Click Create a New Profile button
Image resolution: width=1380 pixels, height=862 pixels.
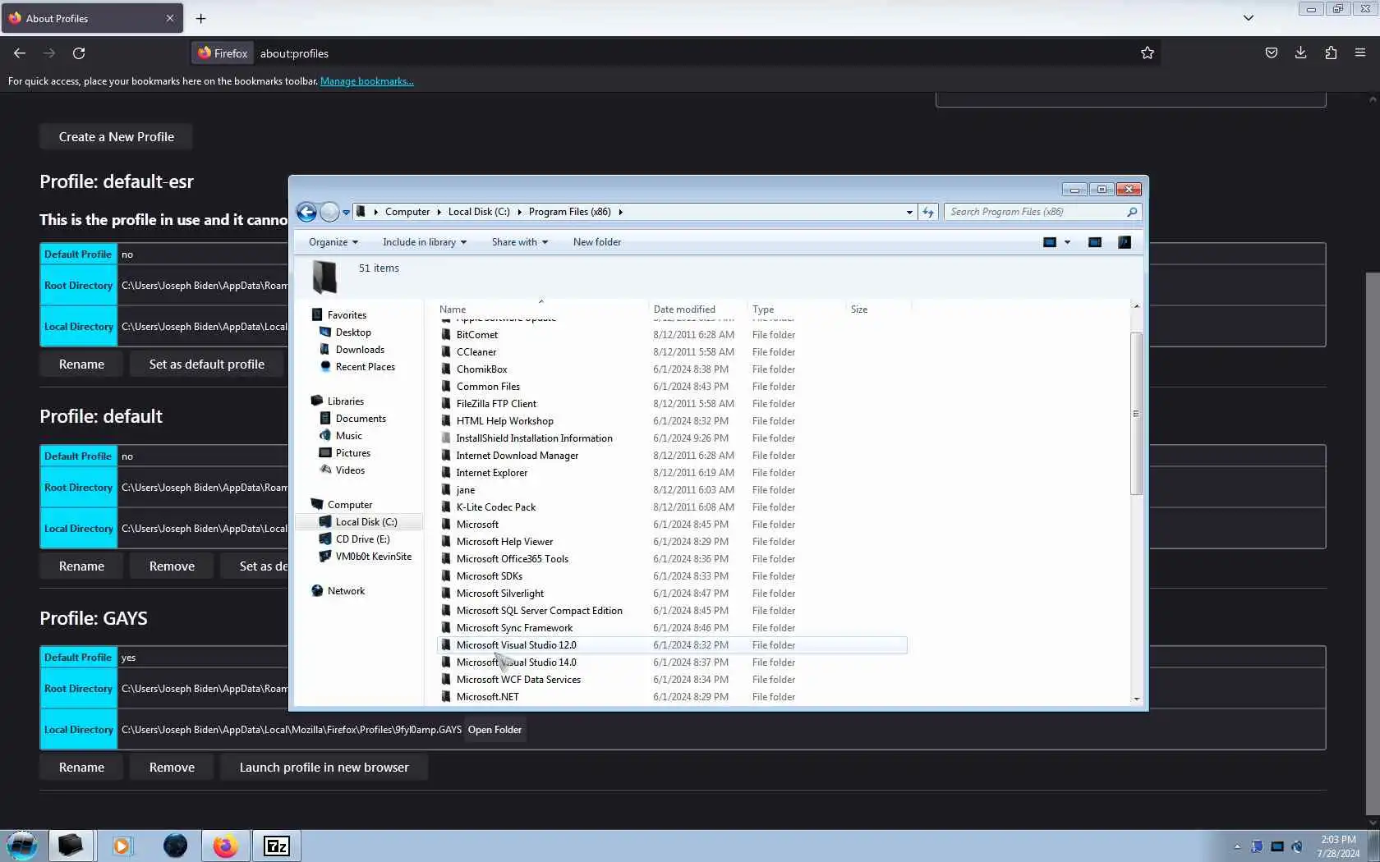[116, 137]
